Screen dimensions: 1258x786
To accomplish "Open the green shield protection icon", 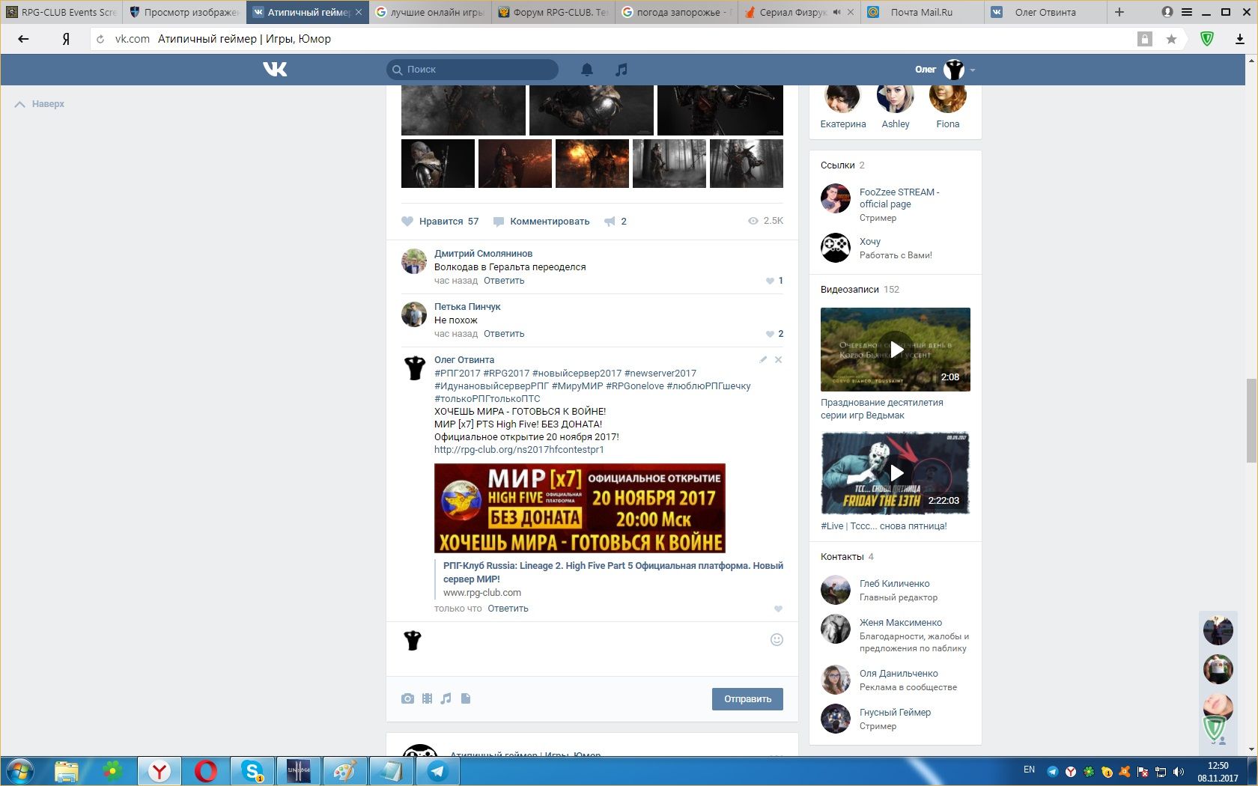I will click(x=1206, y=39).
